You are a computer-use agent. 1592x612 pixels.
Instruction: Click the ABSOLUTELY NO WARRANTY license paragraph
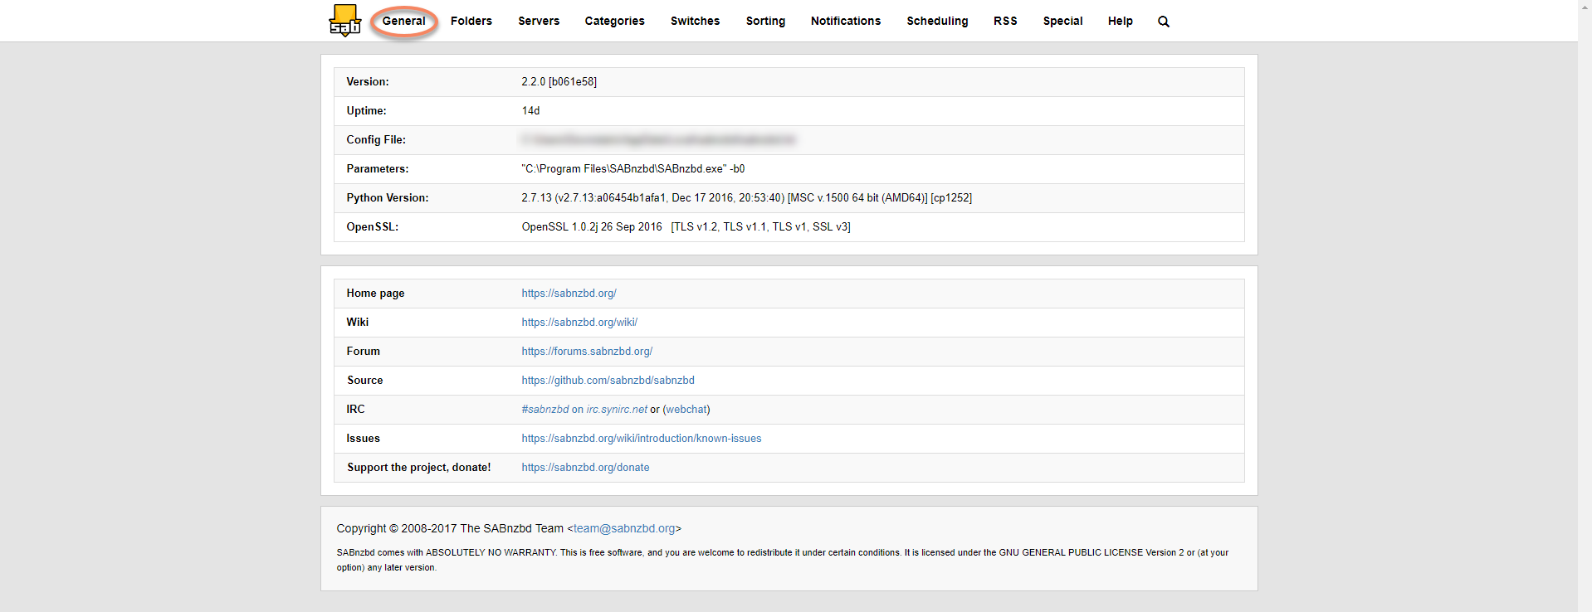[x=782, y=560]
